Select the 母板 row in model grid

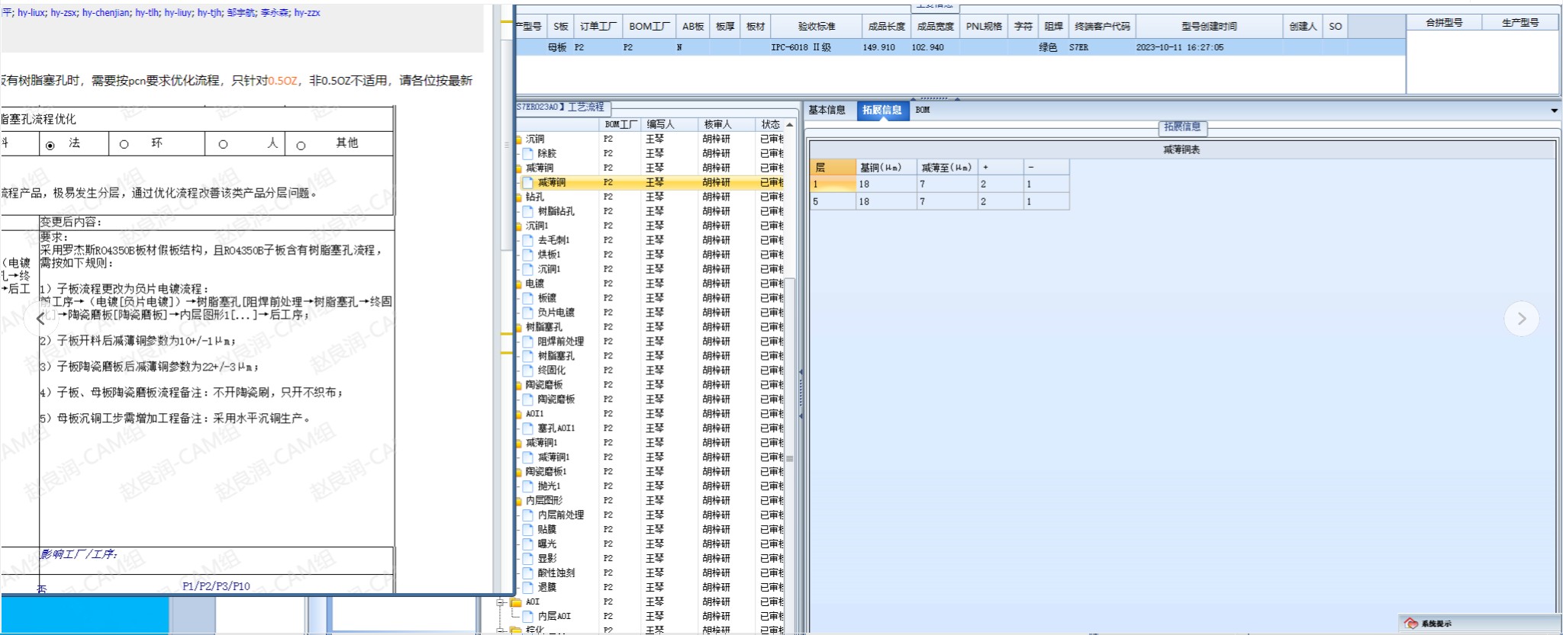tap(960, 47)
